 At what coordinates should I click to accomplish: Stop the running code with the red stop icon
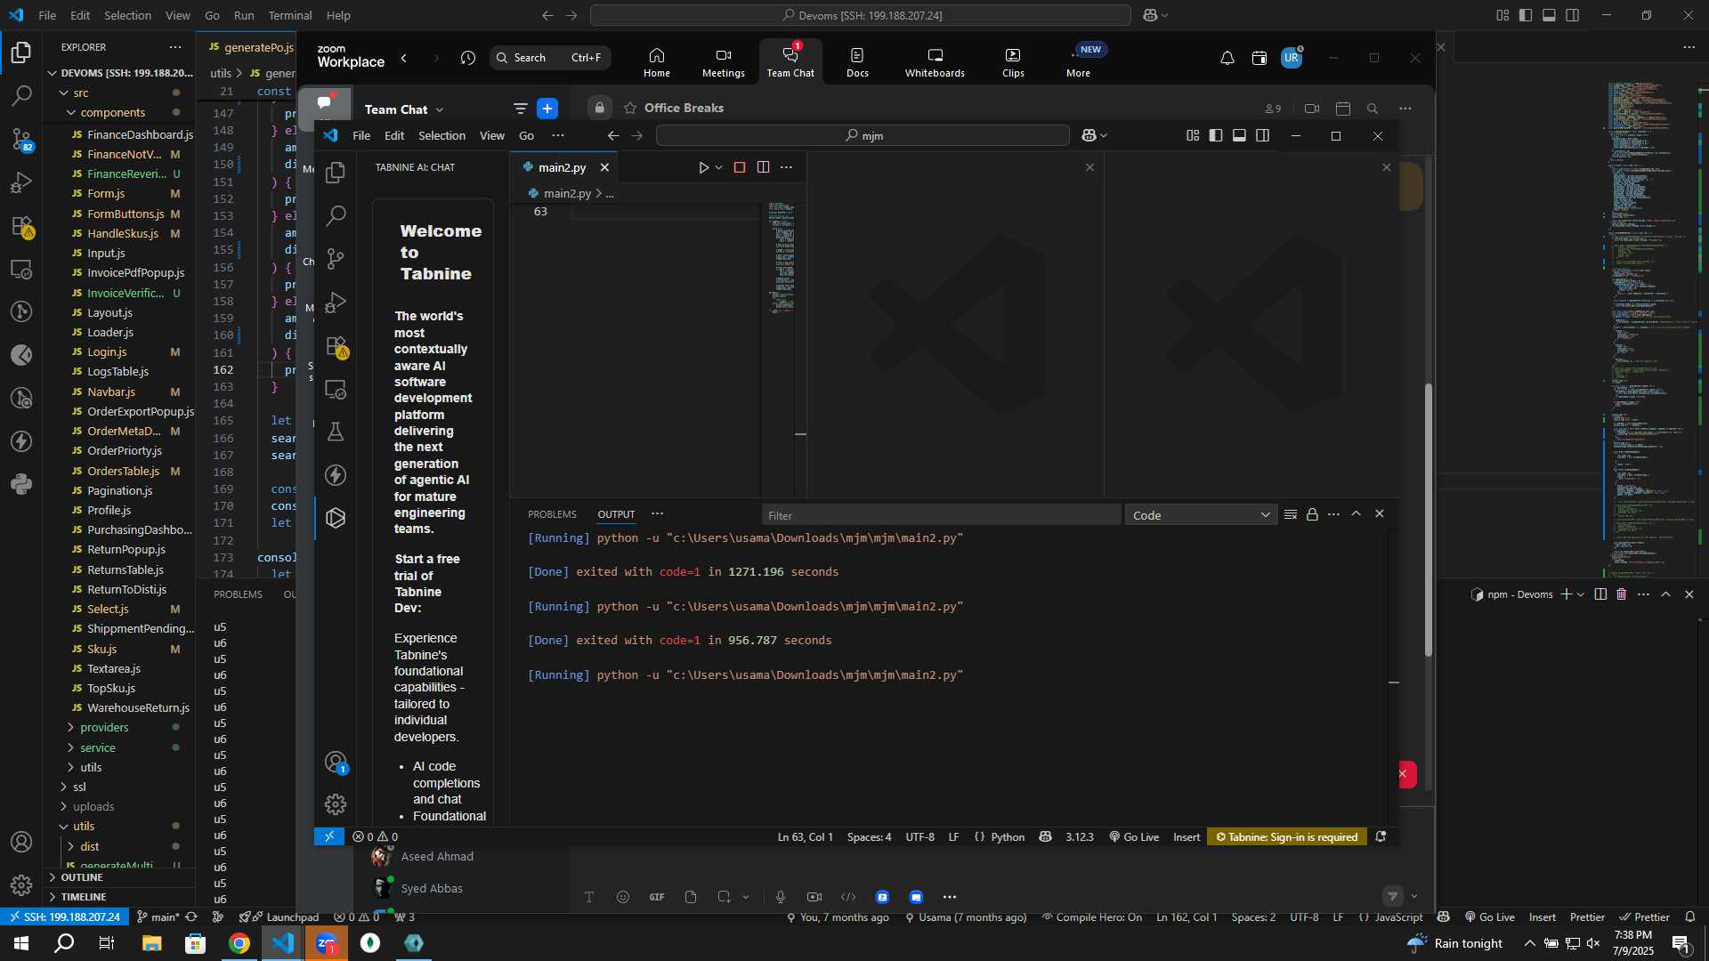740,167
